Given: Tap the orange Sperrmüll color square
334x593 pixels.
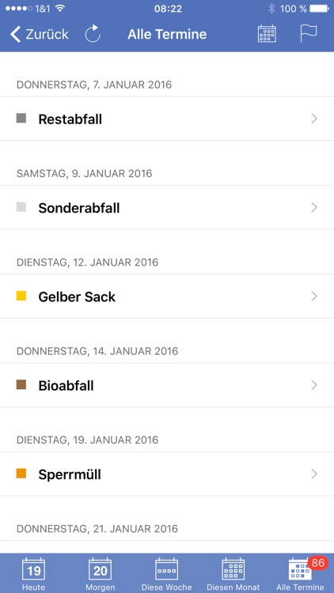Looking at the screenshot, I should 21,474.
